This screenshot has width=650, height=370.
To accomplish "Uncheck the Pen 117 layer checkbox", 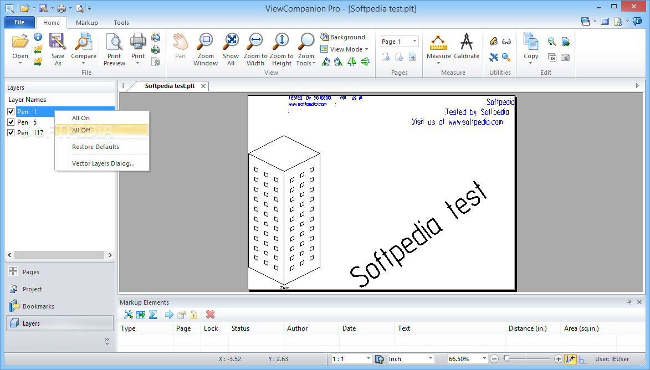I will [x=11, y=132].
